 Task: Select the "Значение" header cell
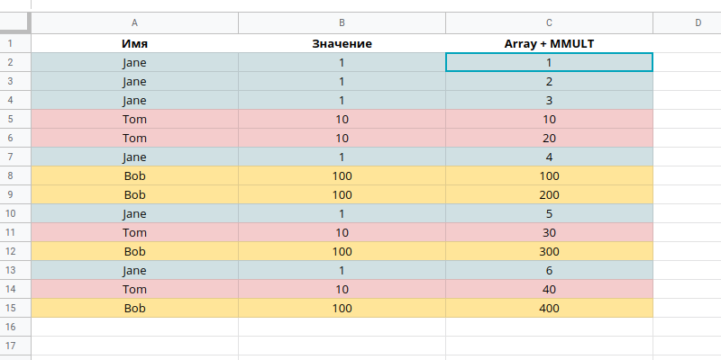pos(342,43)
